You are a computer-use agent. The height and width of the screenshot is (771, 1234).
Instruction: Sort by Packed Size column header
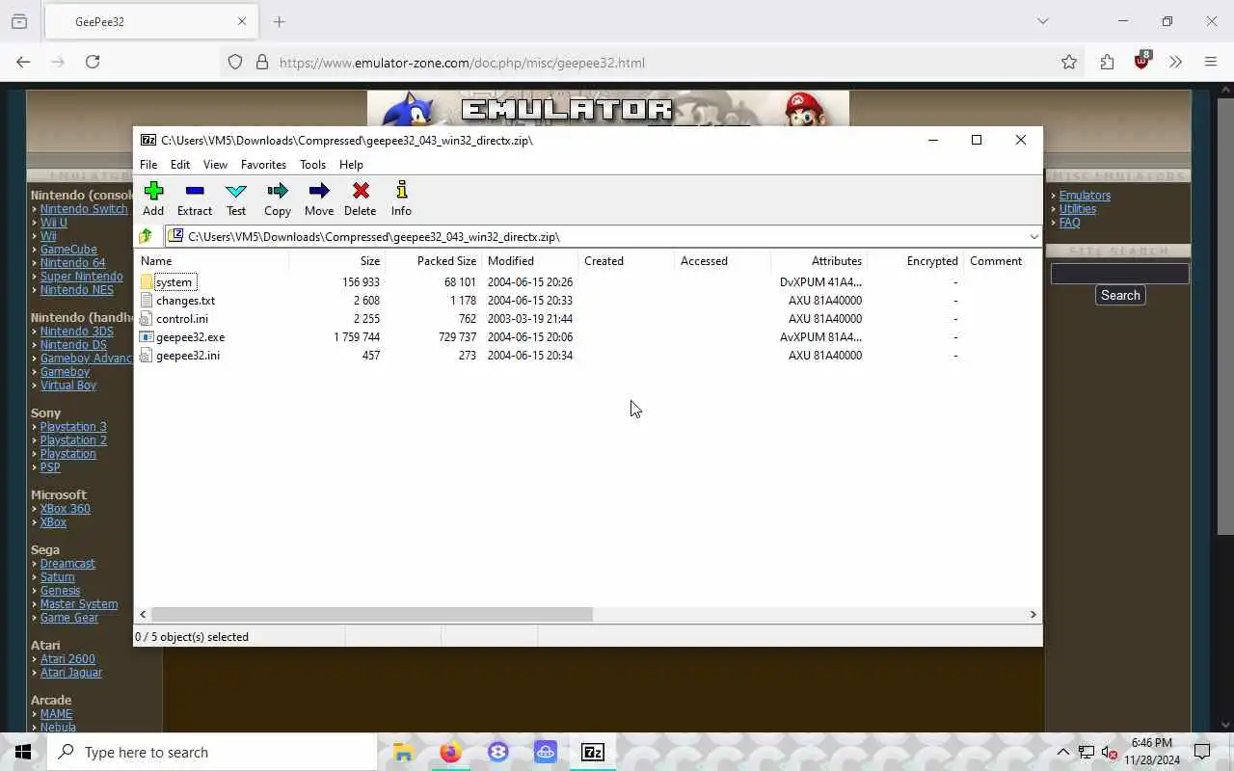click(434, 261)
